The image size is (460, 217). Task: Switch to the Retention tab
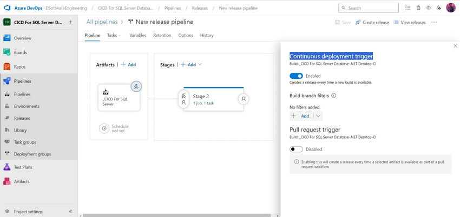(x=162, y=35)
